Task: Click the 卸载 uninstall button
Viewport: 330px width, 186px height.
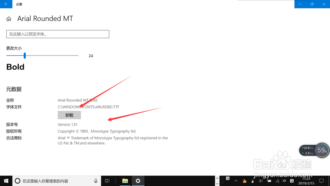Action: (69, 115)
